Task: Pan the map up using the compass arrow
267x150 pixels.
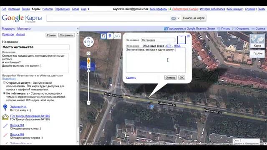Action: 88,38
